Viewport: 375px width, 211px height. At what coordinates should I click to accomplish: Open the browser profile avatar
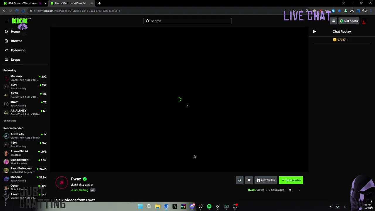point(364,11)
